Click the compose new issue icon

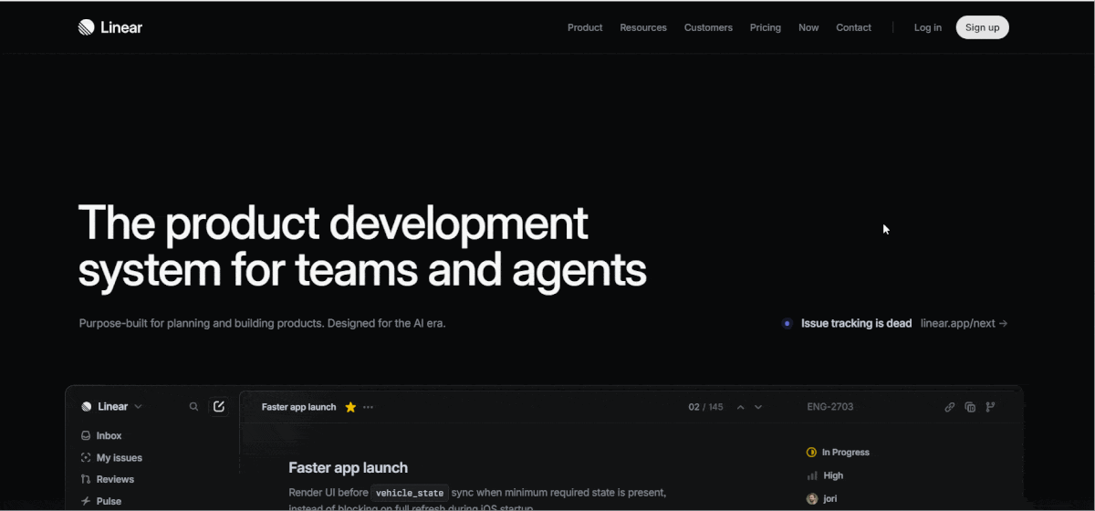tap(219, 407)
